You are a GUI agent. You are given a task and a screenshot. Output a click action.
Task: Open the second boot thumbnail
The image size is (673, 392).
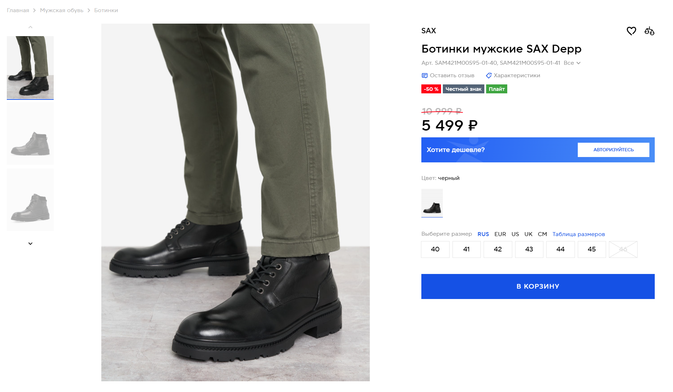pyautogui.click(x=30, y=134)
